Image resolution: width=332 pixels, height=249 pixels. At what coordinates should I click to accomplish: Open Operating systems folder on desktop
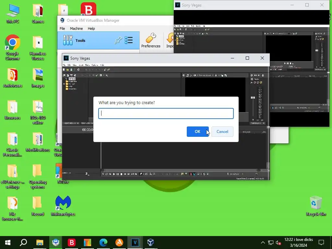tap(38, 176)
